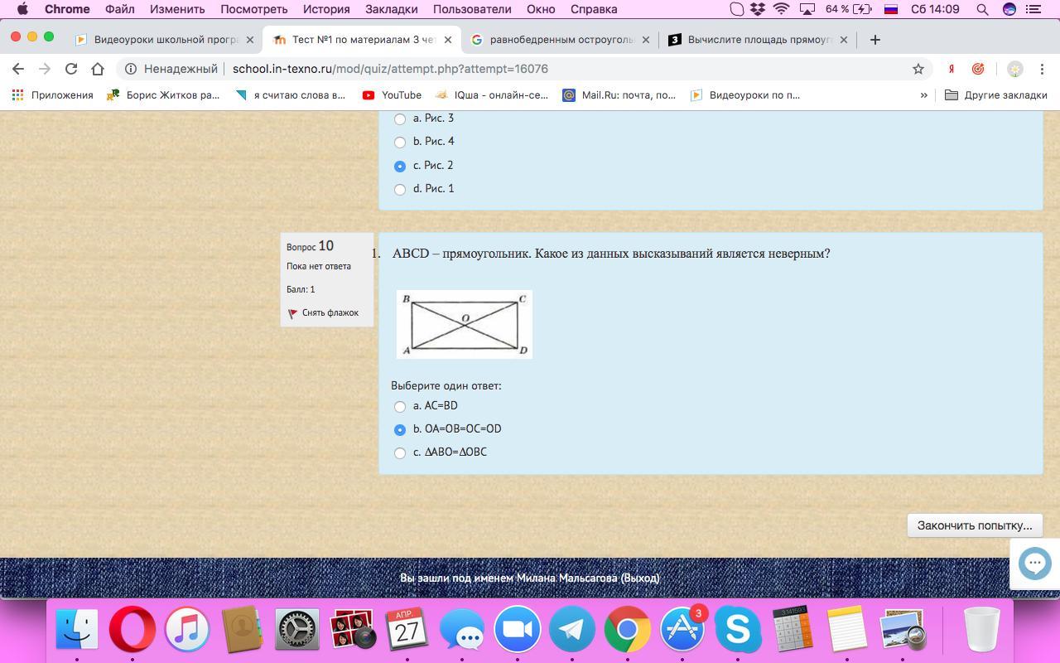Open the red target extension icon
Viewport: 1060px width, 663px height.
tap(978, 69)
